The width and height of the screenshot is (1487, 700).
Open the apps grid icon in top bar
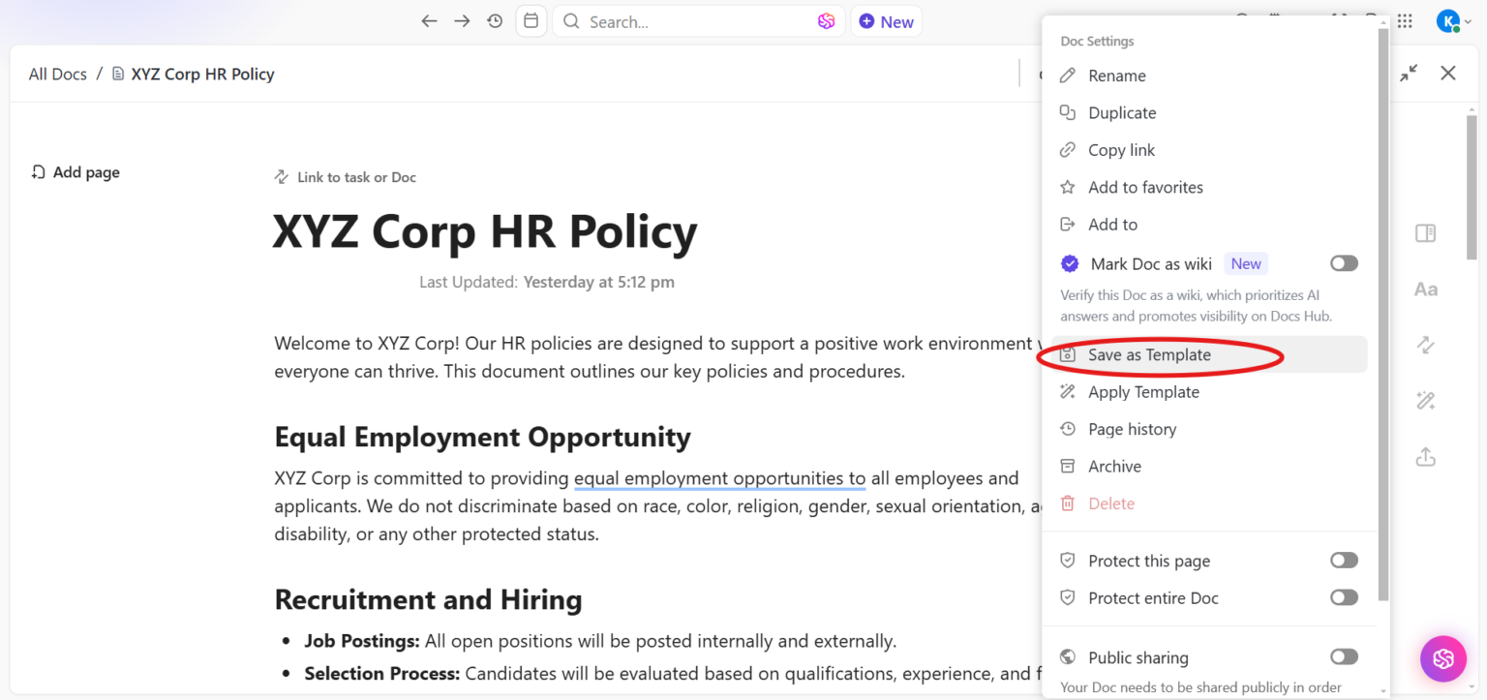(1405, 20)
